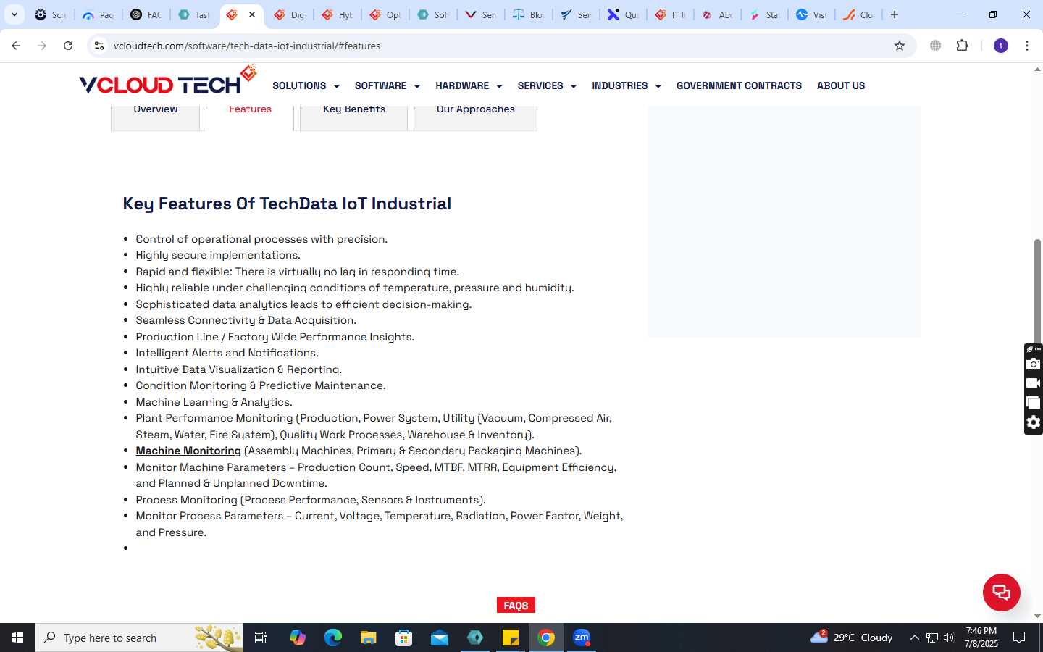Expand the Services dropdown

coord(547,85)
